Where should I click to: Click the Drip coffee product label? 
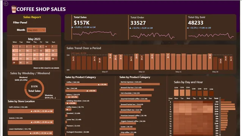(129, 132)
